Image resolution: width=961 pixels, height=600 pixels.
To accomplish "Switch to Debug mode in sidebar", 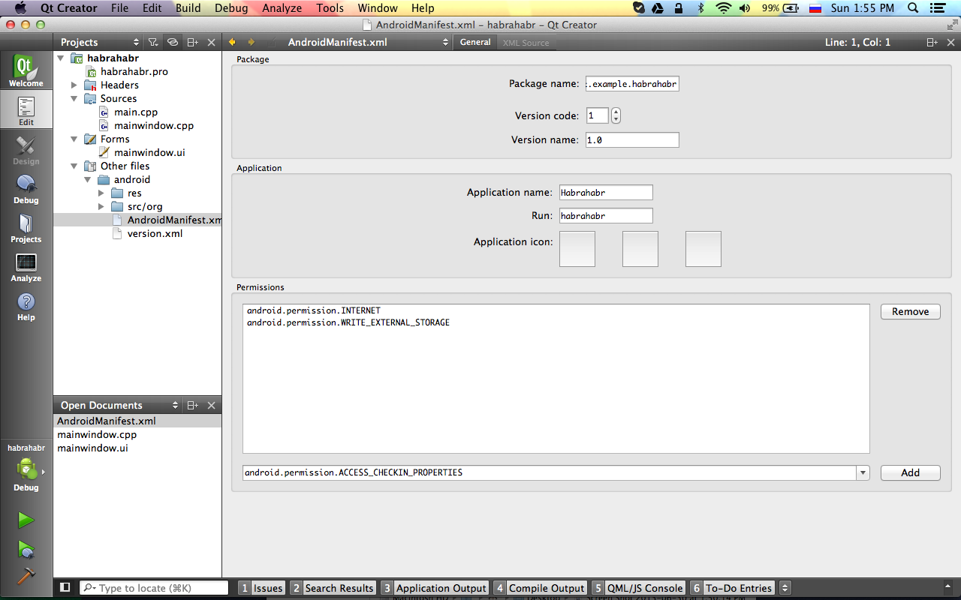I will click(x=26, y=188).
